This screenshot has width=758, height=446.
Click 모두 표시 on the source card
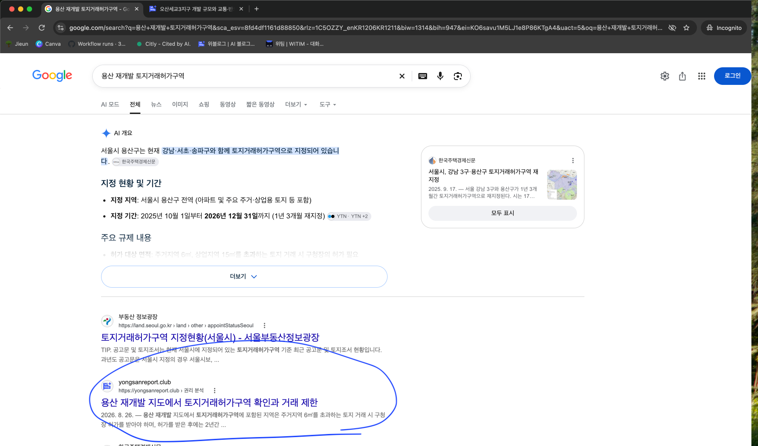click(x=503, y=213)
